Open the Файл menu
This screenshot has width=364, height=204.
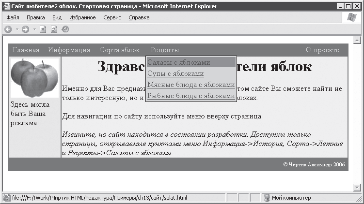pyautogui.click(x=13, y=17)
